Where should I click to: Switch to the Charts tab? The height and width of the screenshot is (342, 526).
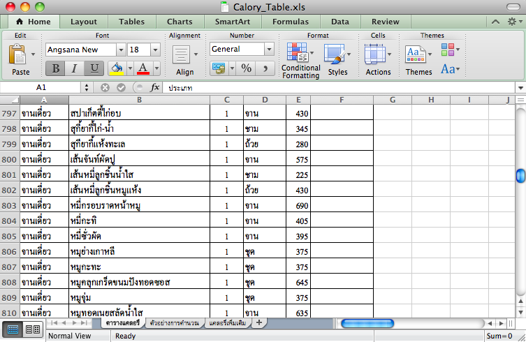pyautogui.click(x=180, y=22)
